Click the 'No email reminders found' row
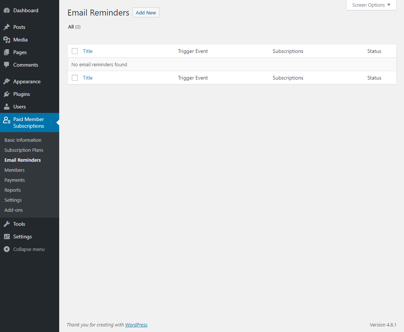Viewport: 404px width, 332px height. point(232,64)
